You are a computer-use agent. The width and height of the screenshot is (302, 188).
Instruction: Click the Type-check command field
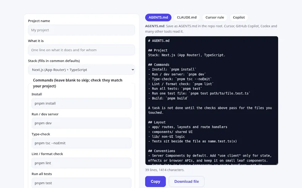point(82,143)
